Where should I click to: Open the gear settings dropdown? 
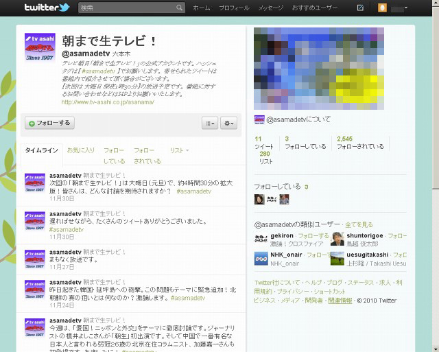coord(228,124)
